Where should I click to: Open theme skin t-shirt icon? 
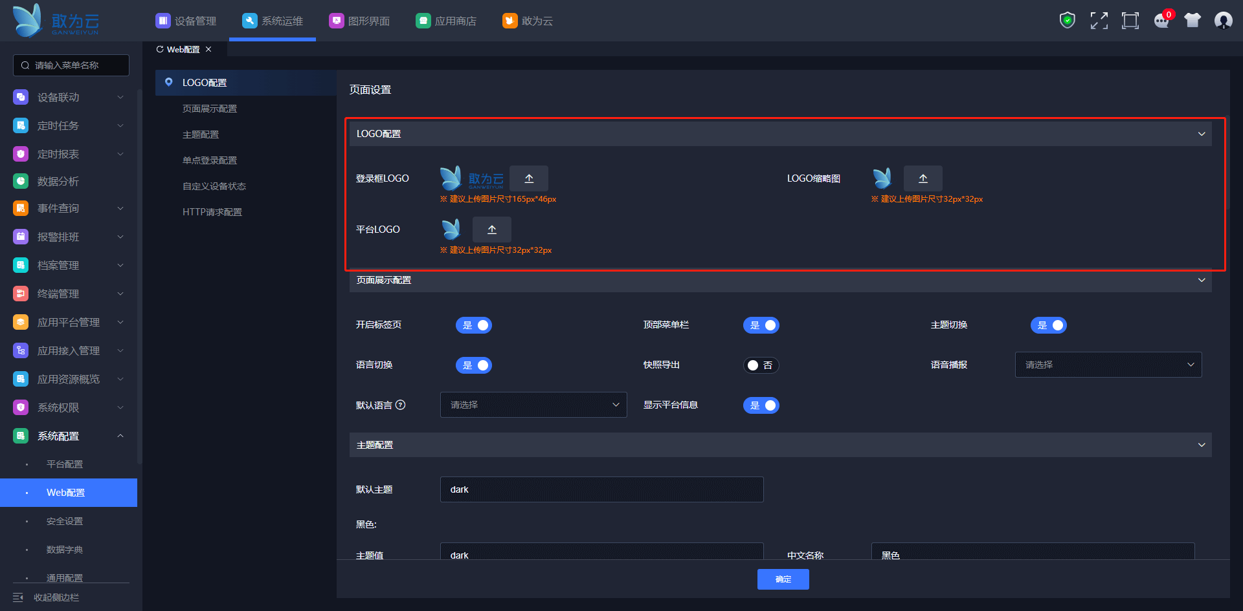click(x=1192, y=21)
